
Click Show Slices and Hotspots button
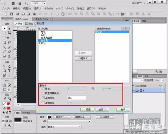pyautogui.click(x=9, y=90)
